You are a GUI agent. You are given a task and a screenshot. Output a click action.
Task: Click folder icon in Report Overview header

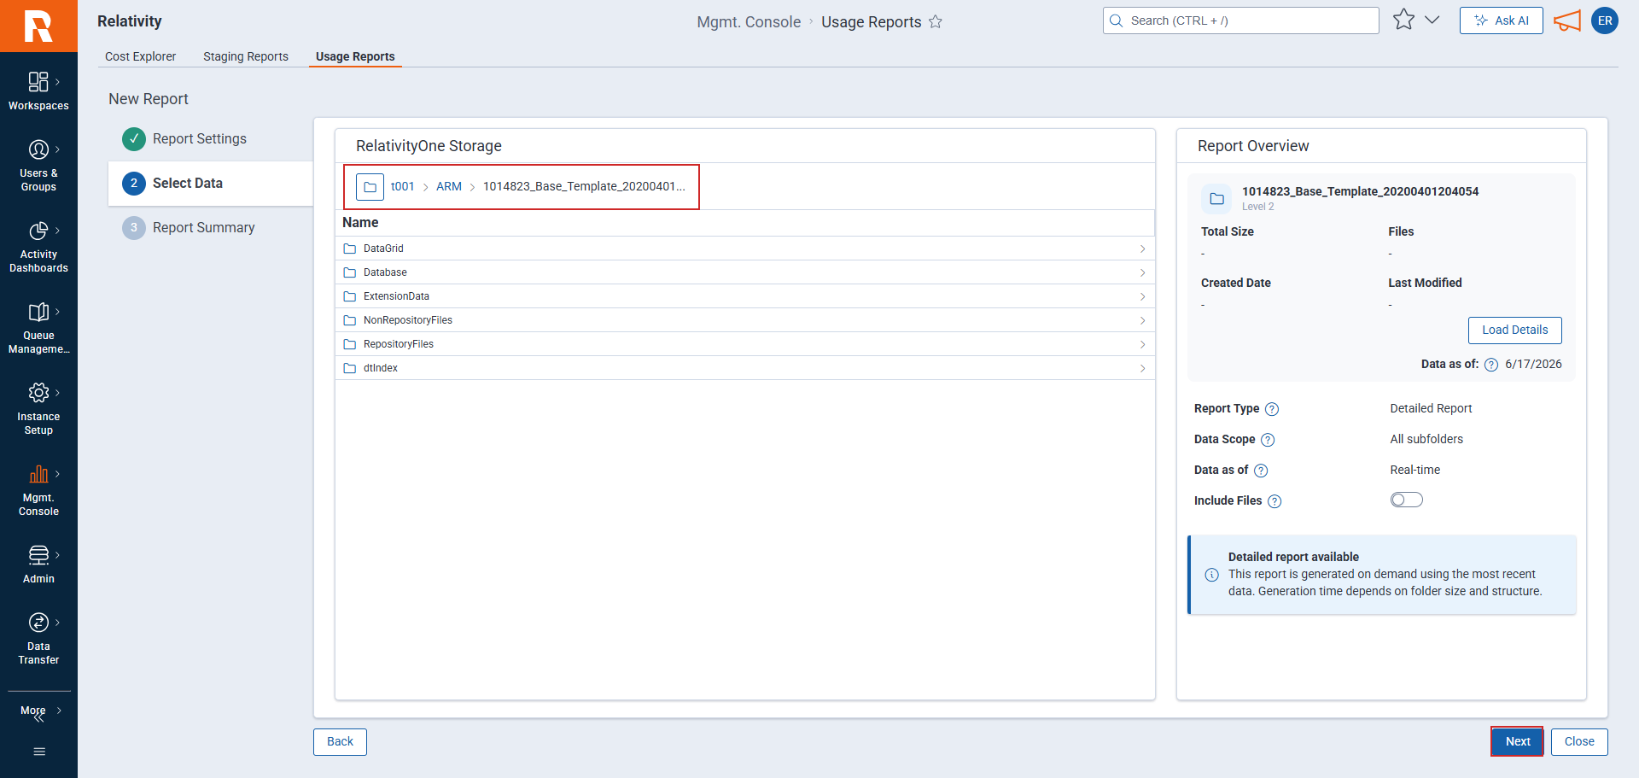[x=1216, y=199]
